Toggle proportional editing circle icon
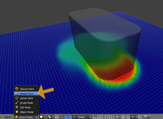The width and height of the screenshot is (163, 119). tap(123, 117)
